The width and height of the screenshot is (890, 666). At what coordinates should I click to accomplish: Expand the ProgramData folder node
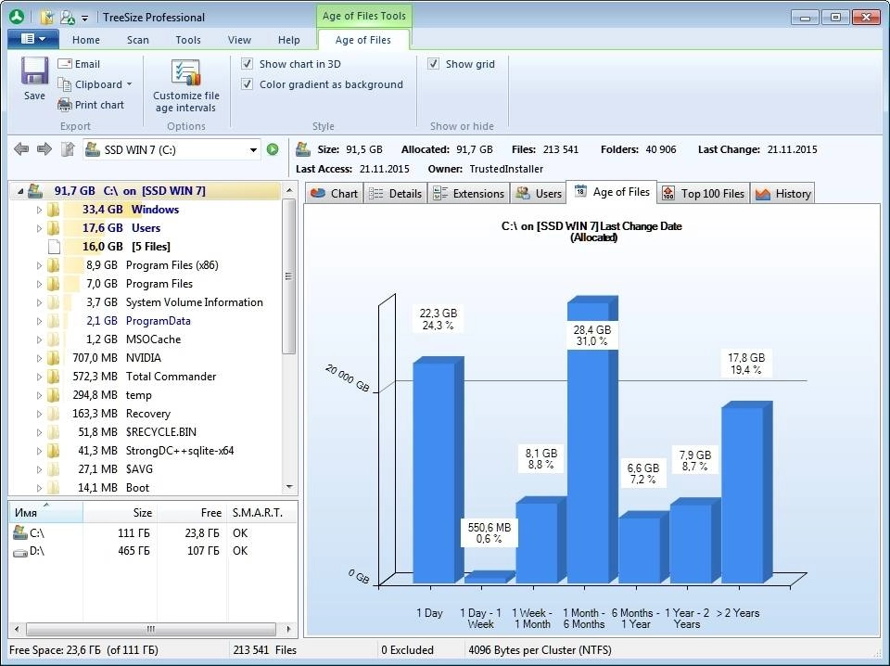coord(39,321)
